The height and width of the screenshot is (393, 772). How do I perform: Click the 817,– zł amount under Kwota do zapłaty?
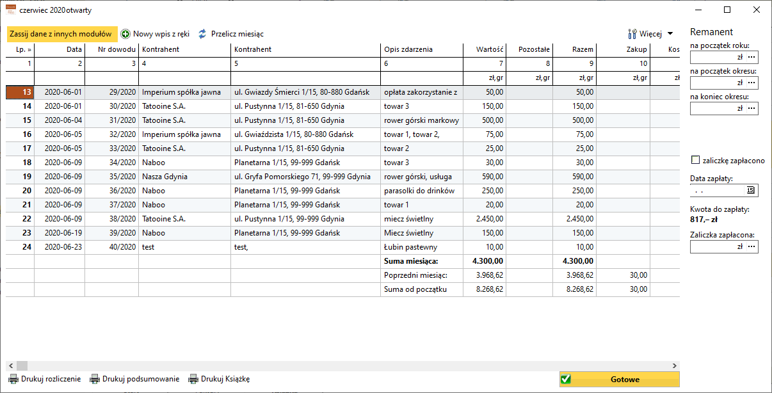point(704,220)
